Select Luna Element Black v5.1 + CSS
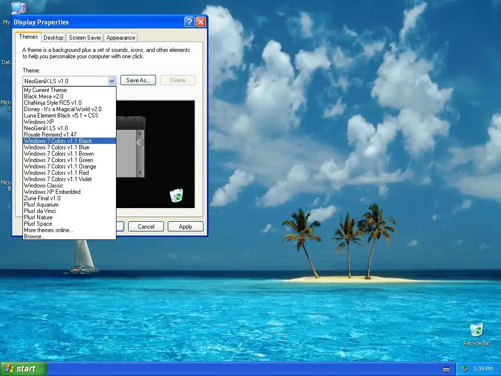 [x=69, y=116]
